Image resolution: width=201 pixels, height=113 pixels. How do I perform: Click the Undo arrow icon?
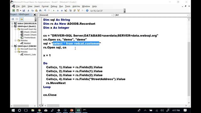45,11
